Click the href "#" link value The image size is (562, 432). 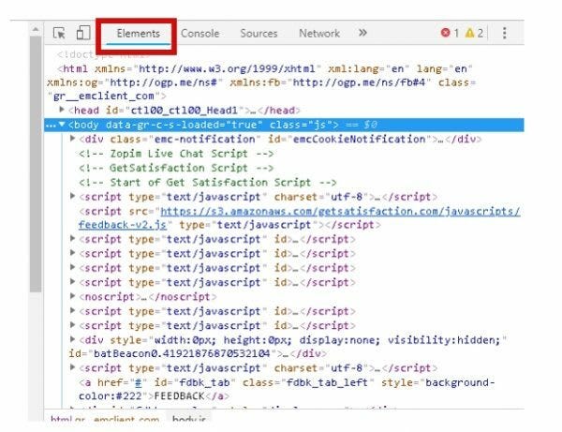138,383
